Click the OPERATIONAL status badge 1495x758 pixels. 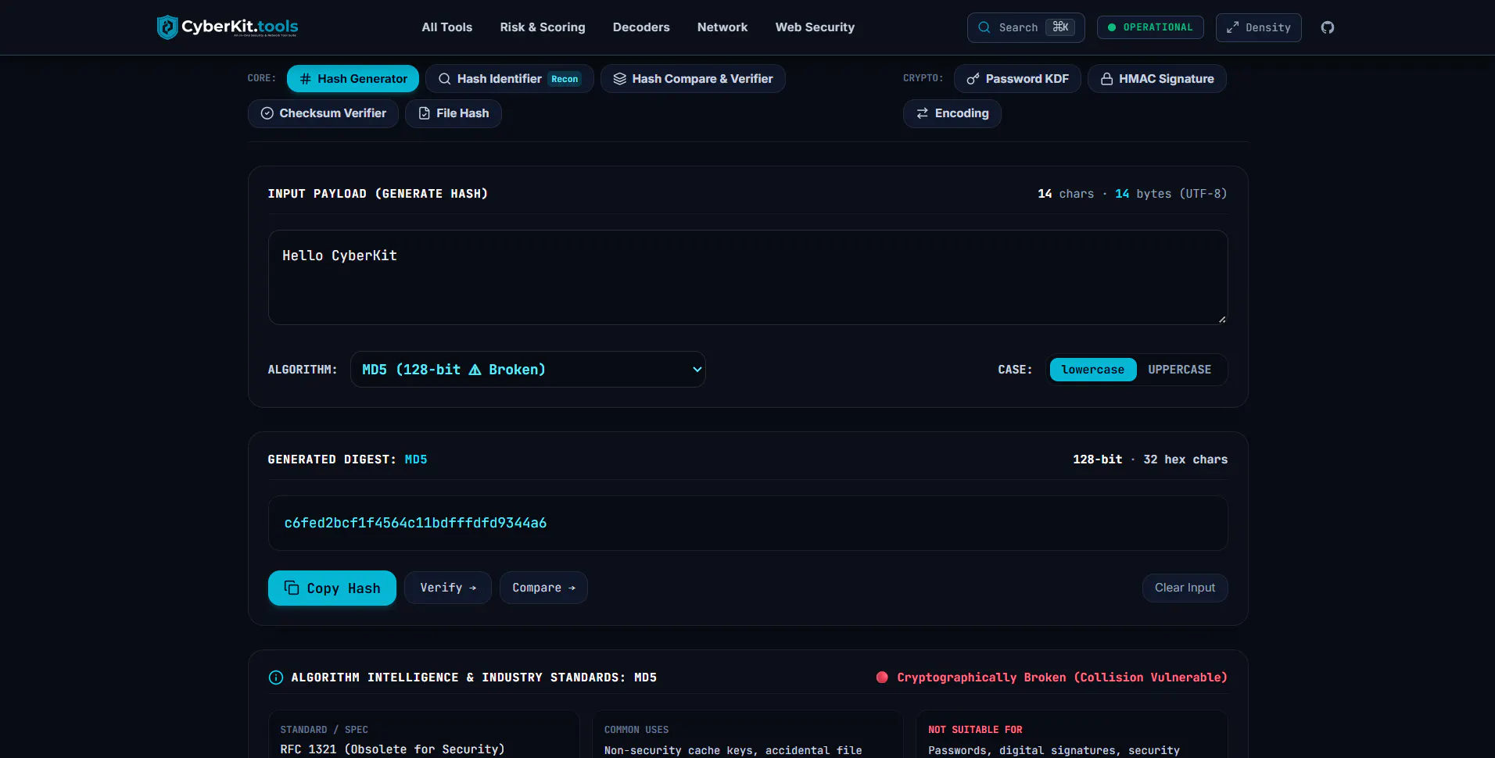coord(1149,27)
